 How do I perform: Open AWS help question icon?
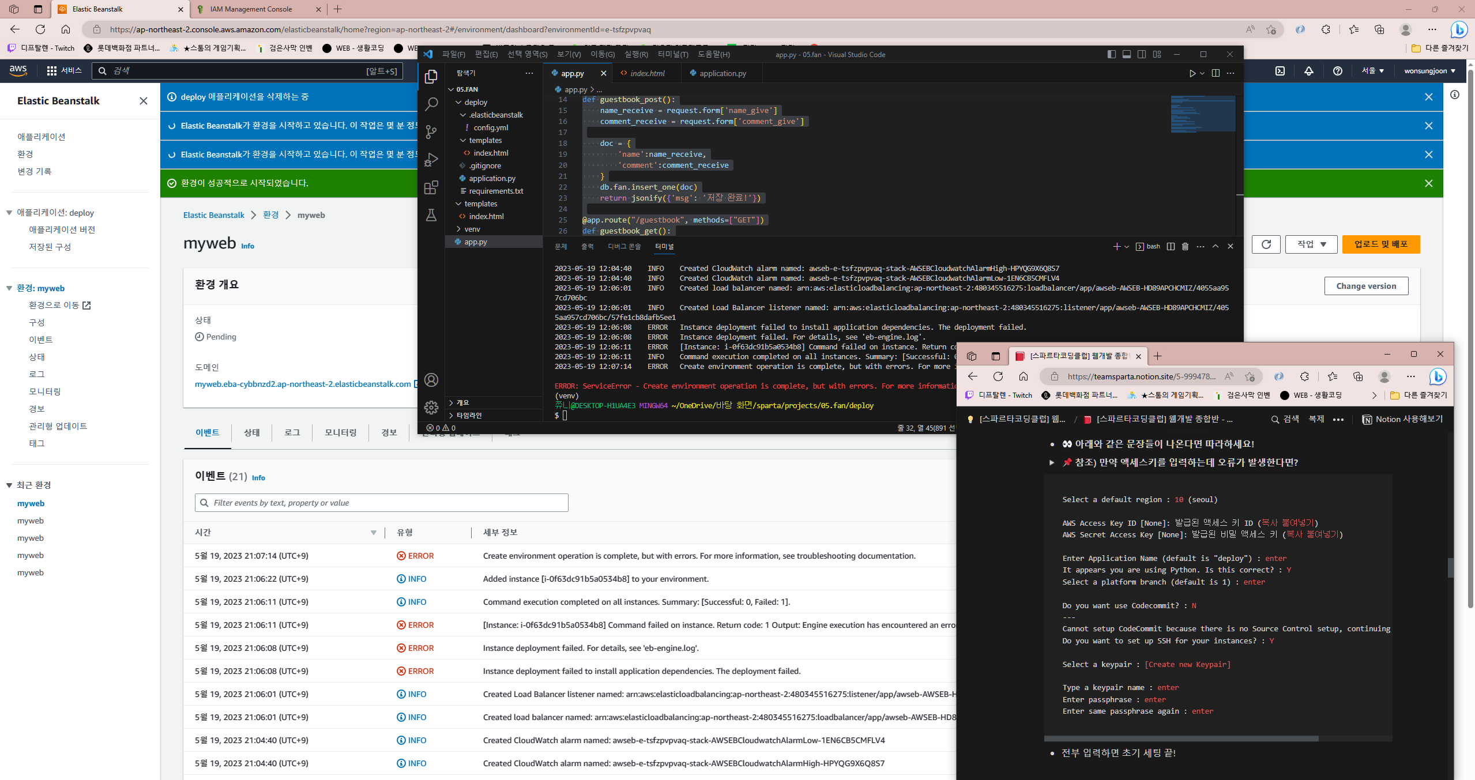1338,71
